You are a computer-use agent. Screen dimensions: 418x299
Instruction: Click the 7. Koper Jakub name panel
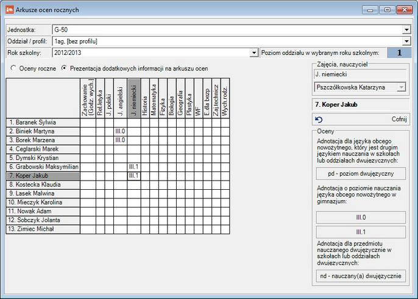coord(361,104)
